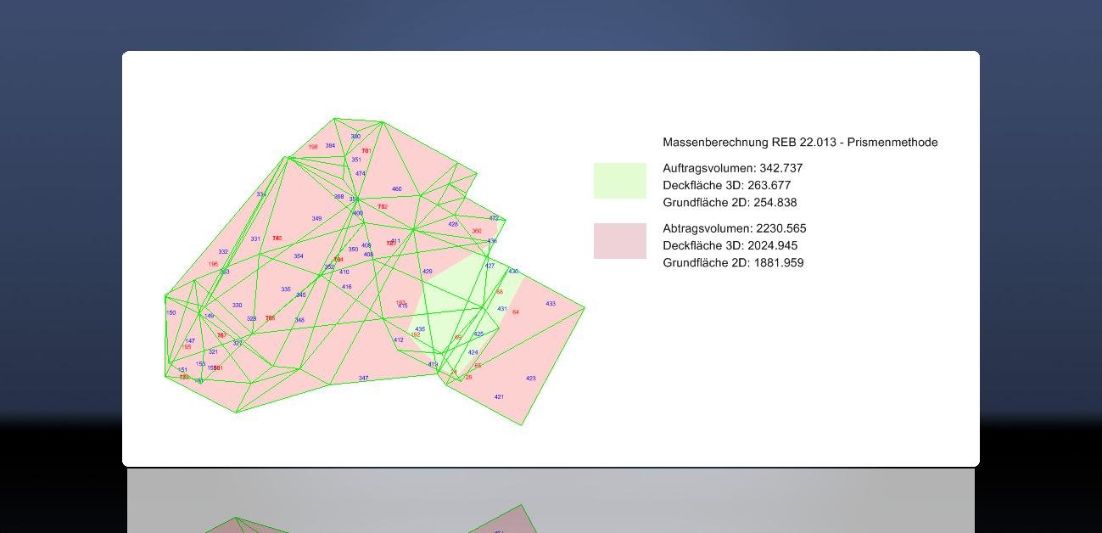The image size is (1102, 533).
Task: Click point label 421 on the map
Action: pyautogui.click(x=499, y=397)
